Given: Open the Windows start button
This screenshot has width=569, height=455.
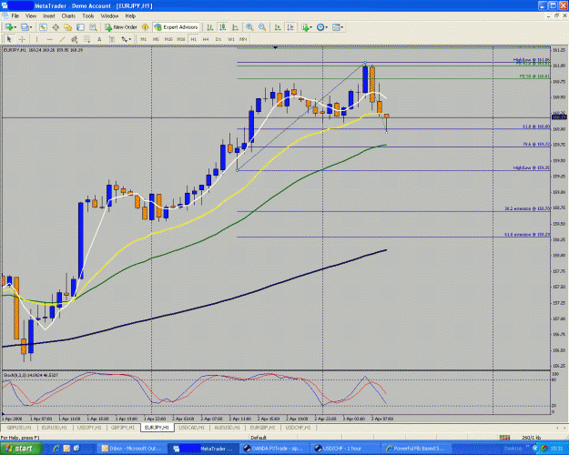Looking at the screenshot, I should (21, 449).
